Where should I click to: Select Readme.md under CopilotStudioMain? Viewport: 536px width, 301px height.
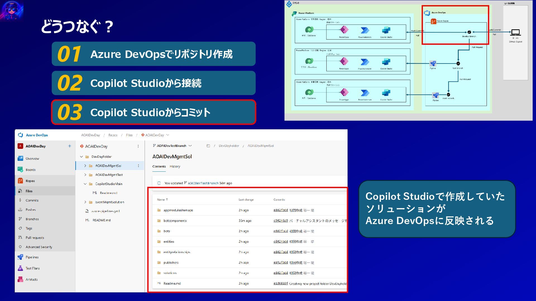(109, 193)
